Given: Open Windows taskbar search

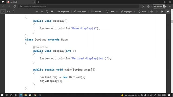Looking at the screenshot, I should pos(7,95).
